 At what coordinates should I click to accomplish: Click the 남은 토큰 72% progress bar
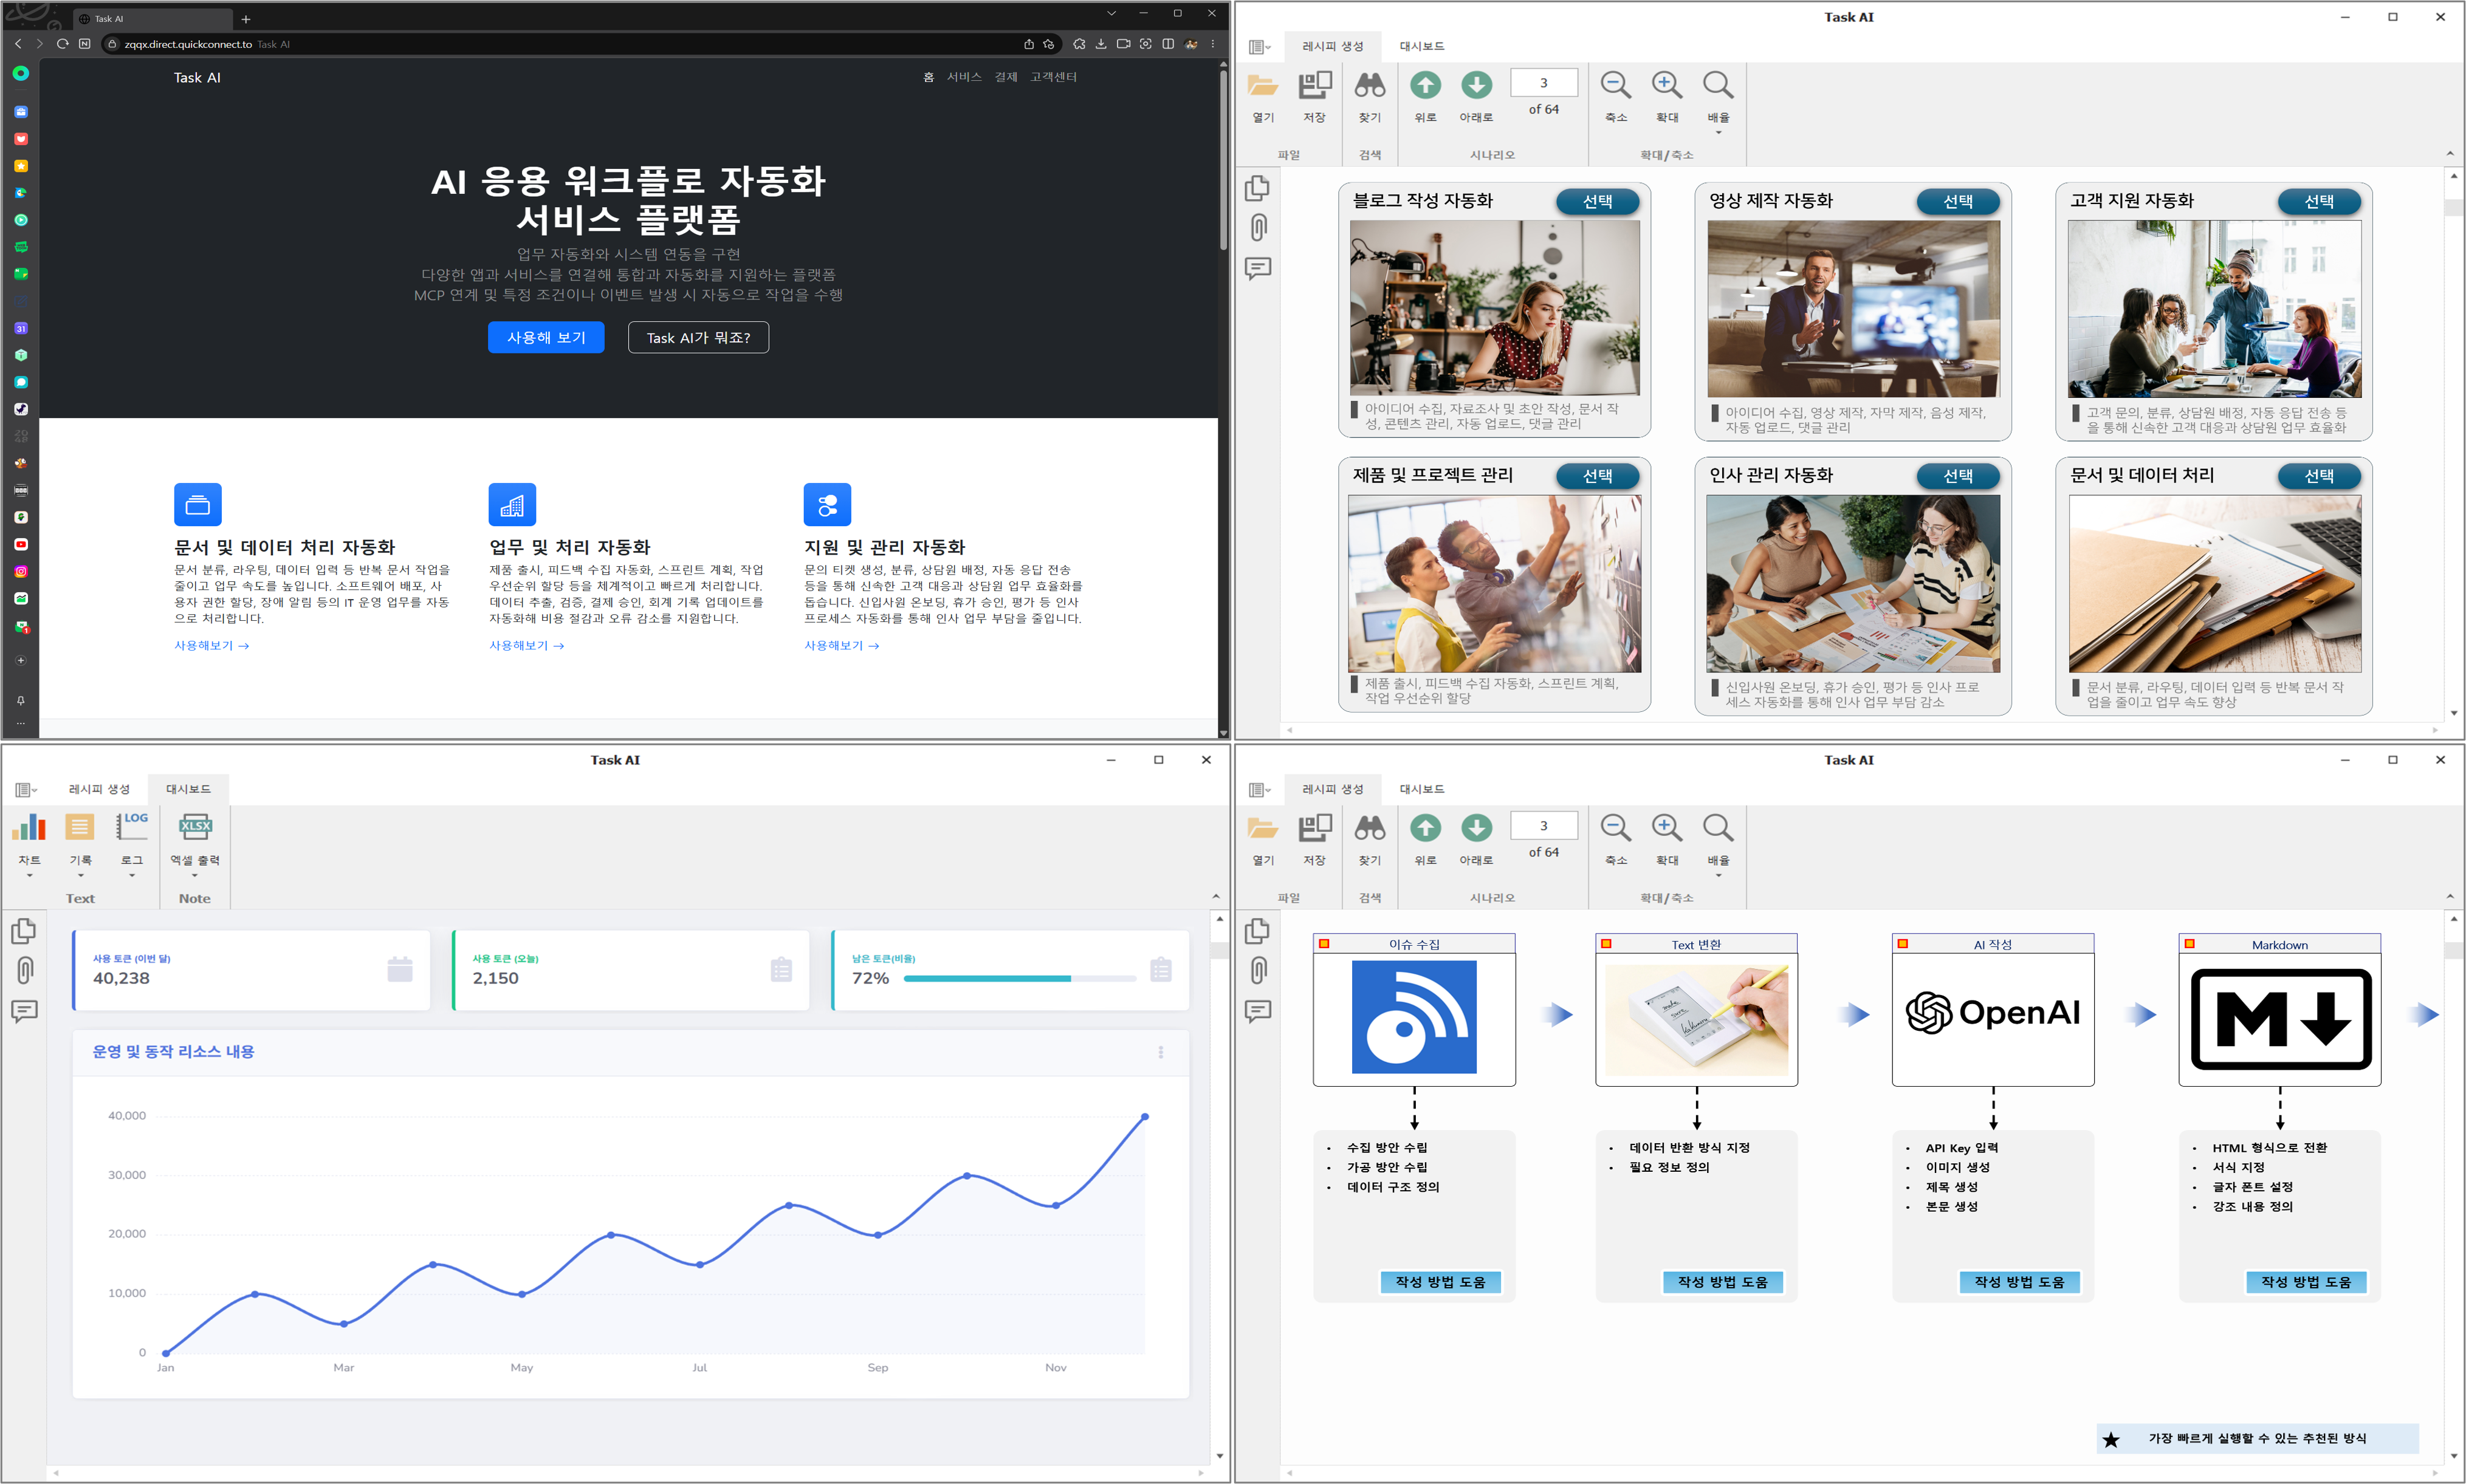coord(1020,978)
